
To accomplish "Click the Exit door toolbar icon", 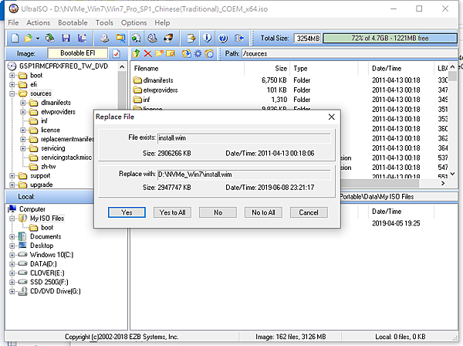I will [x=239, y=38].
